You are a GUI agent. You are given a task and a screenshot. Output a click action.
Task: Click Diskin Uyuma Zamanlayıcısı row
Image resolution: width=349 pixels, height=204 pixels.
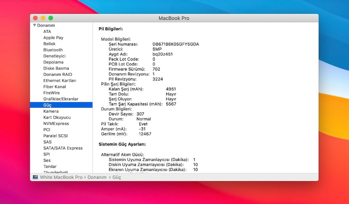coord(153,164)
